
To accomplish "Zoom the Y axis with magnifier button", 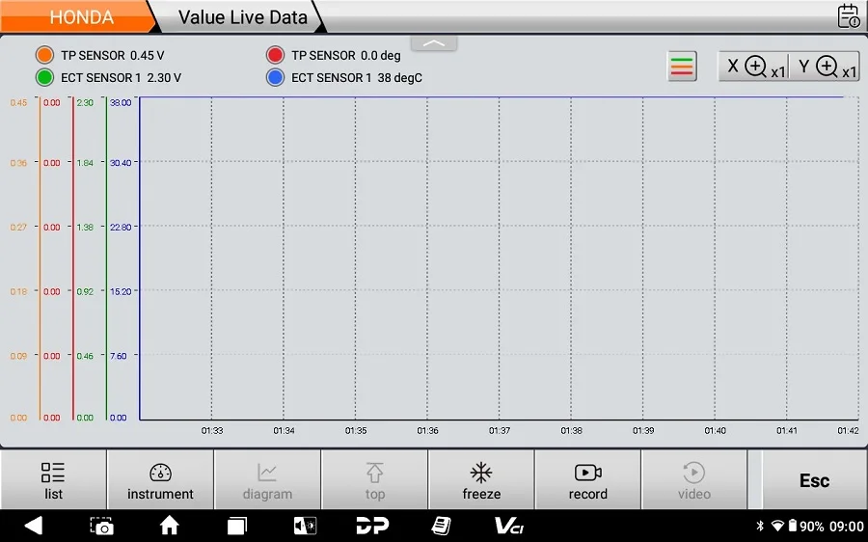I will (825, 67).
